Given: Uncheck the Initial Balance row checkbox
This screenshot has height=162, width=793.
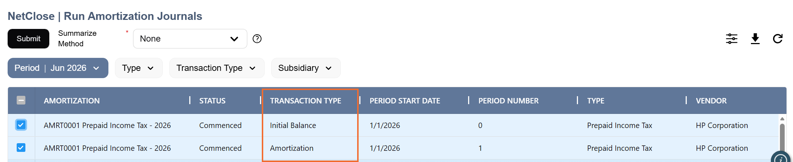Looking at the screenshot, I should [x=21, y=125].
